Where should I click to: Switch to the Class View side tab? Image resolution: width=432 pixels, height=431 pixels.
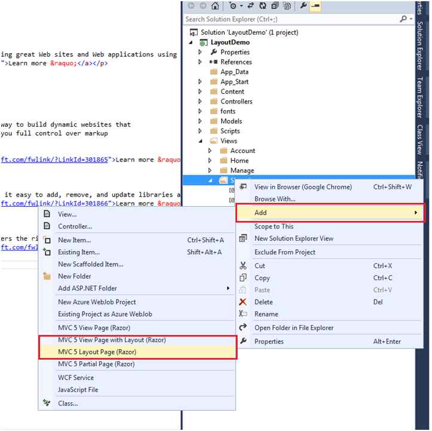tap(420, 139)
